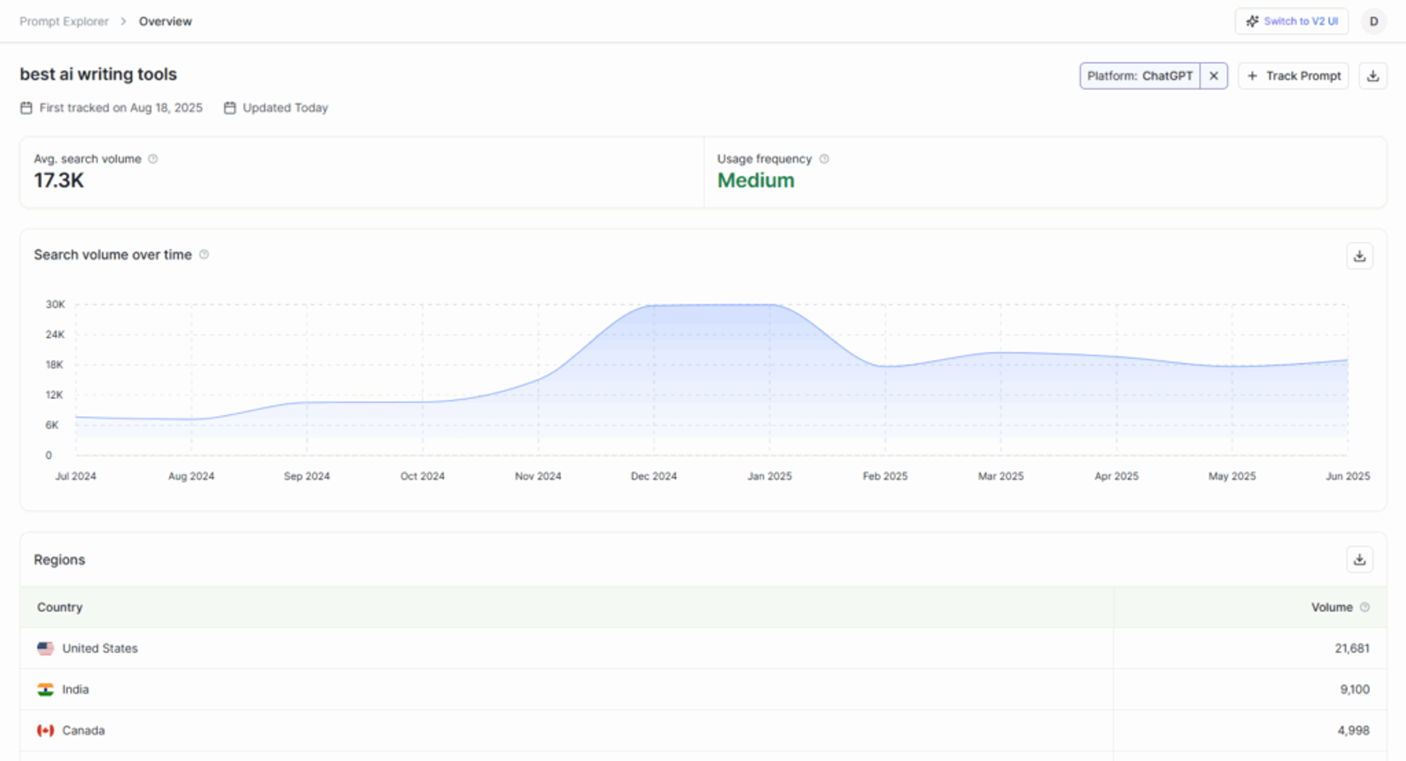Remove the Platform: ChatGPT filter

click(1213, 75)
